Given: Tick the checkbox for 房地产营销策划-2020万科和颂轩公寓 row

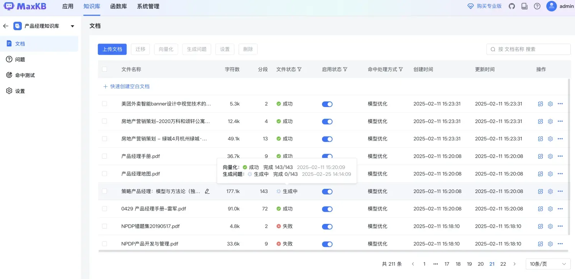Looking at the screenshot, I should point(105,121).
